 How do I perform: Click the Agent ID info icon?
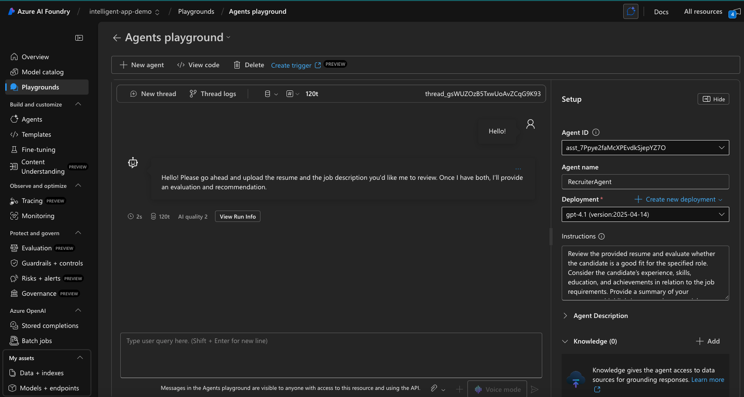tap(596, 132)
